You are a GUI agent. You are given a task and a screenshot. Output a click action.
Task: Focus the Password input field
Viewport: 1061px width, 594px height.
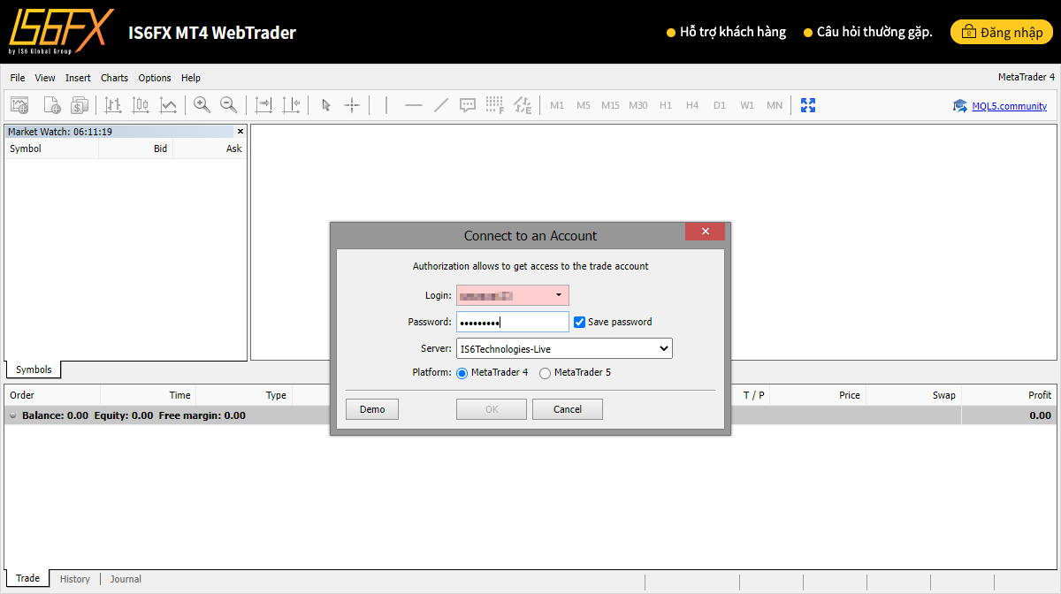pyautogui.click(x=513, y=322)
